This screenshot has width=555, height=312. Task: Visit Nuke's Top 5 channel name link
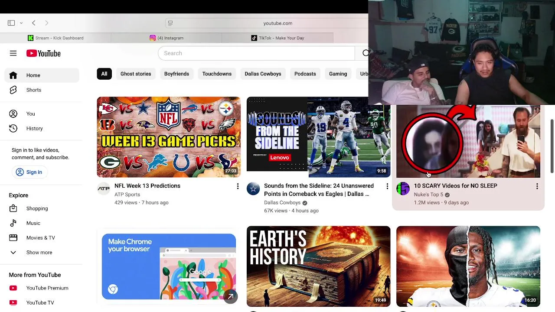tap(428, 195)
